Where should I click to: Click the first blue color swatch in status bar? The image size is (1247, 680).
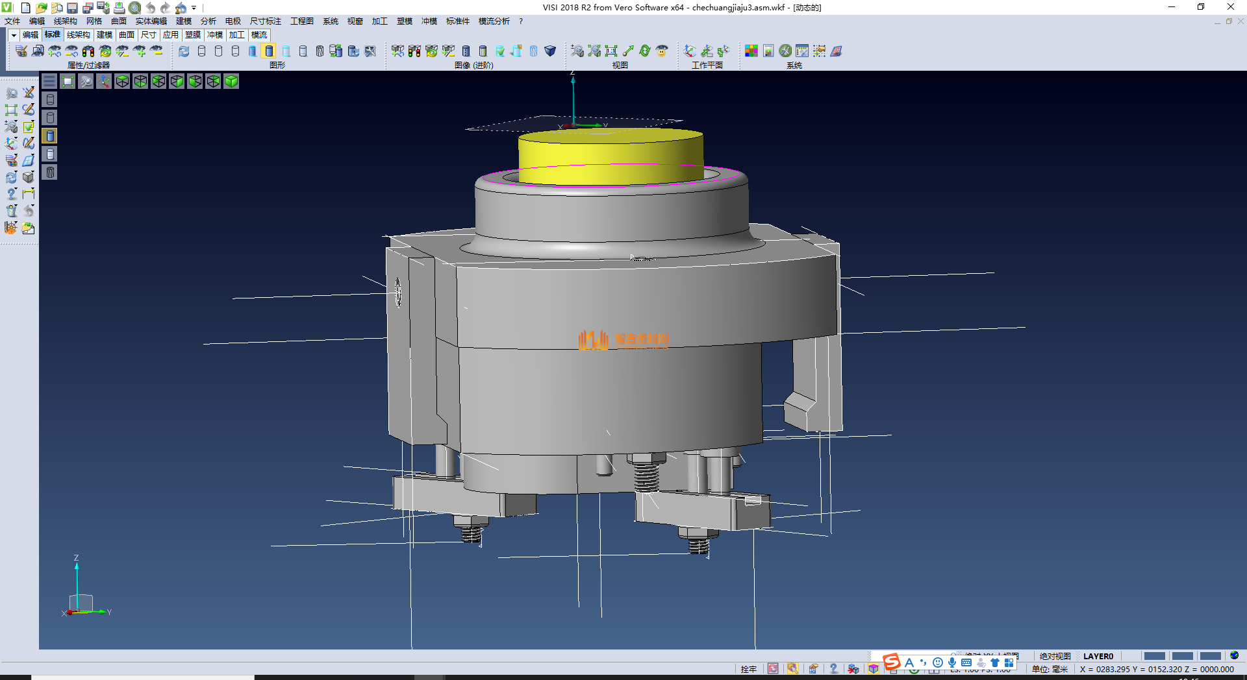point(1154,656)
